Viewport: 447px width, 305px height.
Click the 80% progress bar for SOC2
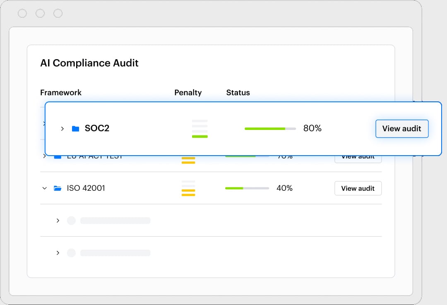[270, 128]
